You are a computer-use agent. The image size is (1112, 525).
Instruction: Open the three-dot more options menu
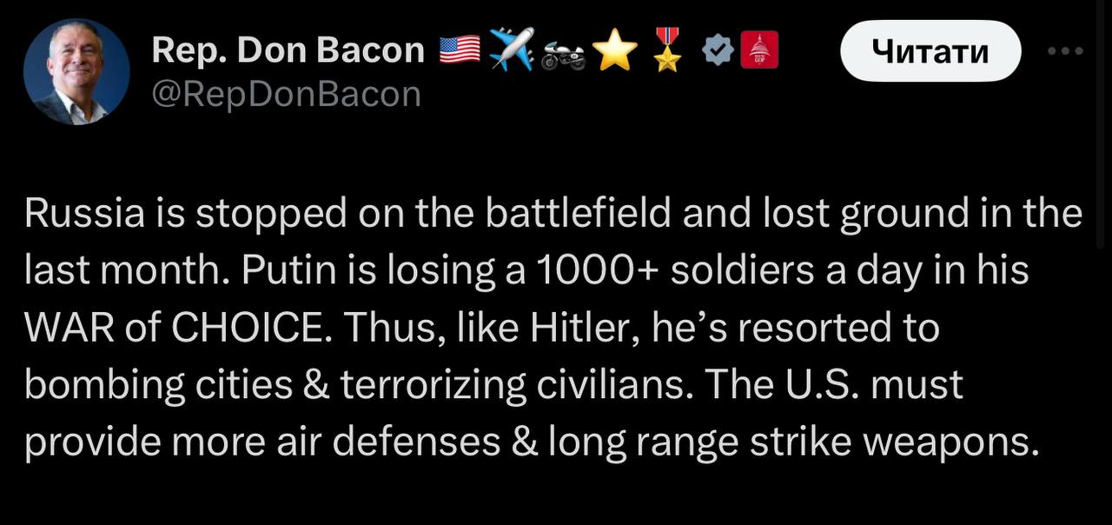(1065, 51)
